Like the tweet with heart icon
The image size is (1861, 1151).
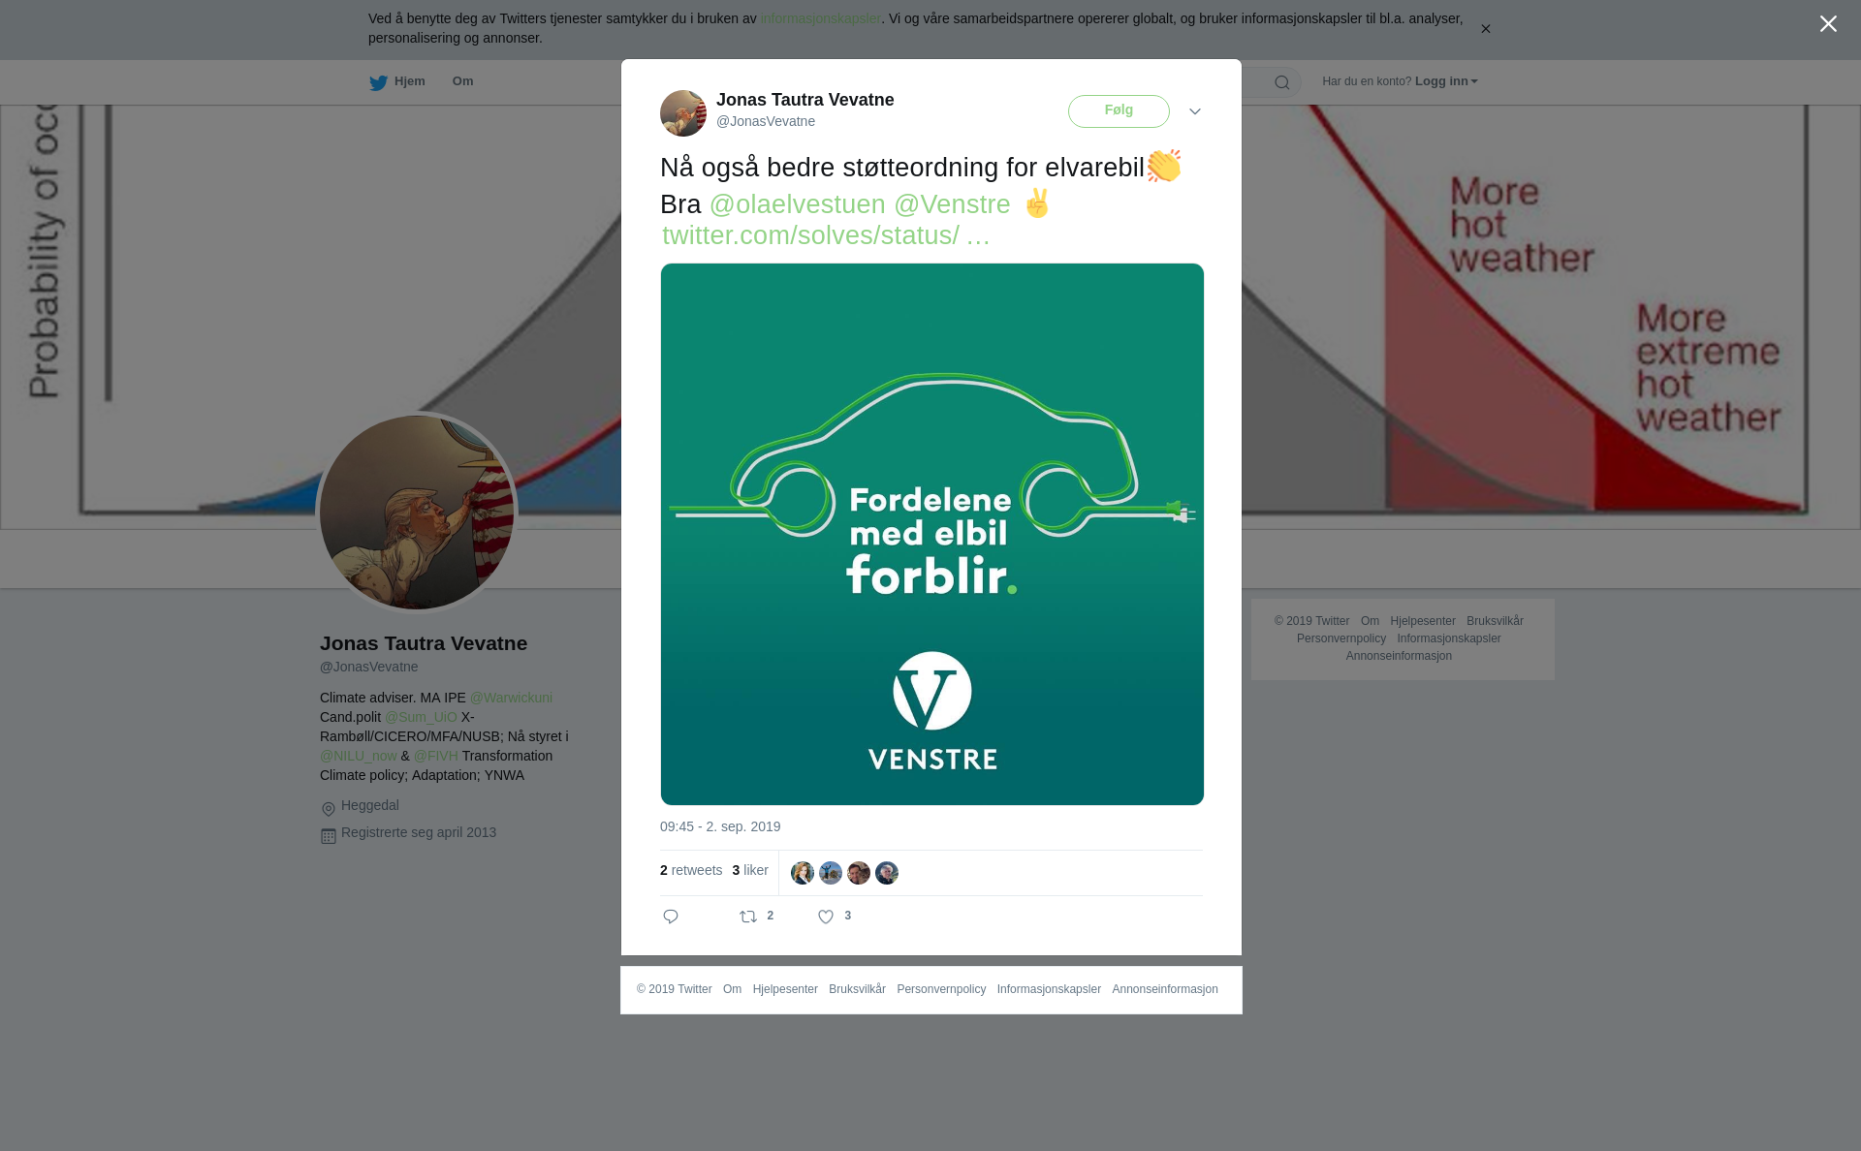click(x=826, y=917)
